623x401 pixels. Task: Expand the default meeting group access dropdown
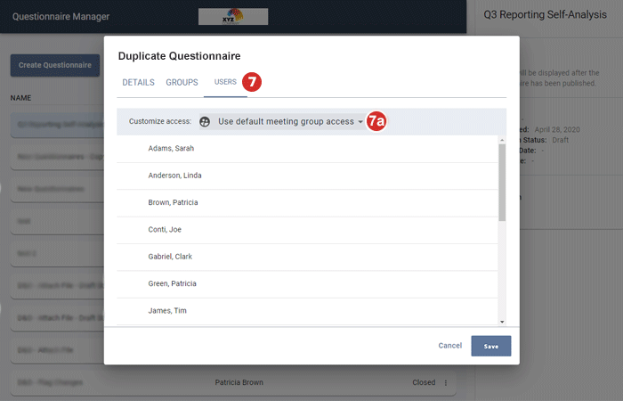click(x=286, y=121)
